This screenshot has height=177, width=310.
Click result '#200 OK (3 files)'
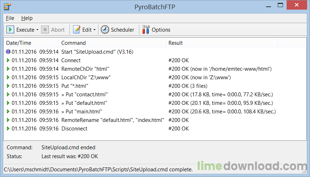coord(188,86)
